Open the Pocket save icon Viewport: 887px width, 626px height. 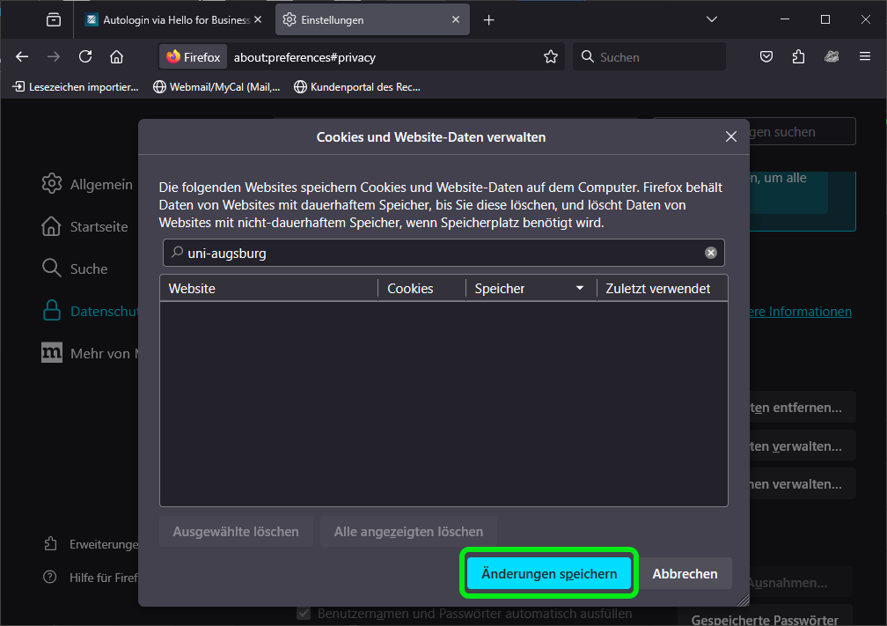tap(766, 57)
